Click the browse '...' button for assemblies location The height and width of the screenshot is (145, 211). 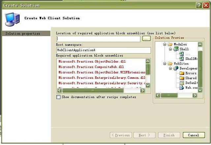(146, 39)
